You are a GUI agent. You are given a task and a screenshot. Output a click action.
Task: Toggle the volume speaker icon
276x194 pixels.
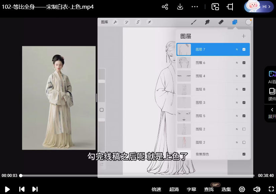click(257, 189)
